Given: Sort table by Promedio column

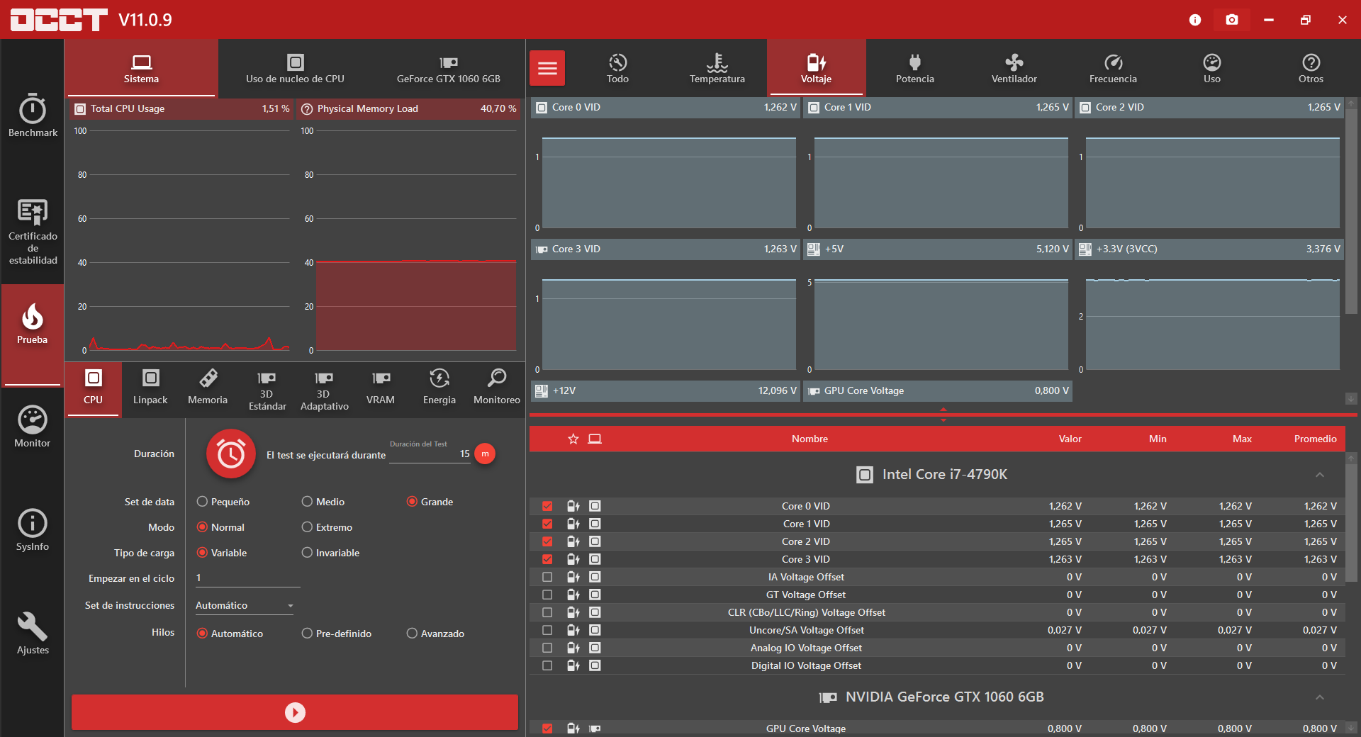Looking at the screenshot, I should click(x=1316, y=439).
